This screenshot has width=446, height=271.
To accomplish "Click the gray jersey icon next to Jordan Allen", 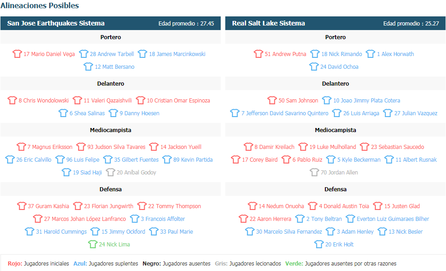I will (x=314, y=172).
